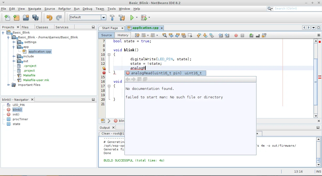
Task: Select init() in the Navigator
Action: (16, 114)
